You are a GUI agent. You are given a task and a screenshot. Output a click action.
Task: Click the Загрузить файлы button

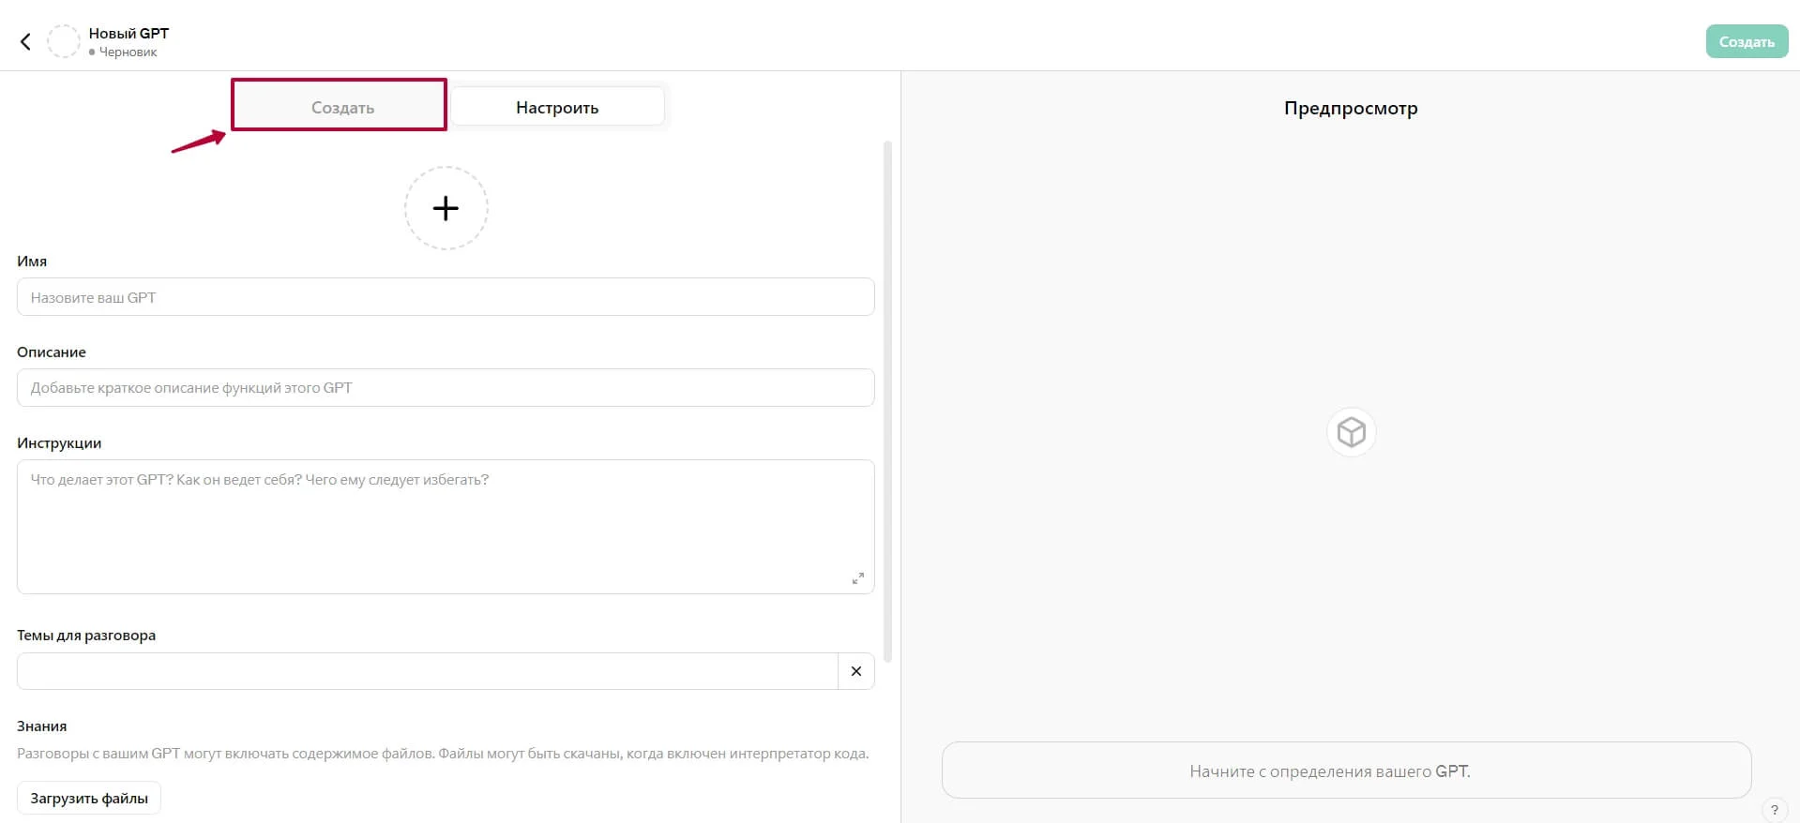(89, 799)
